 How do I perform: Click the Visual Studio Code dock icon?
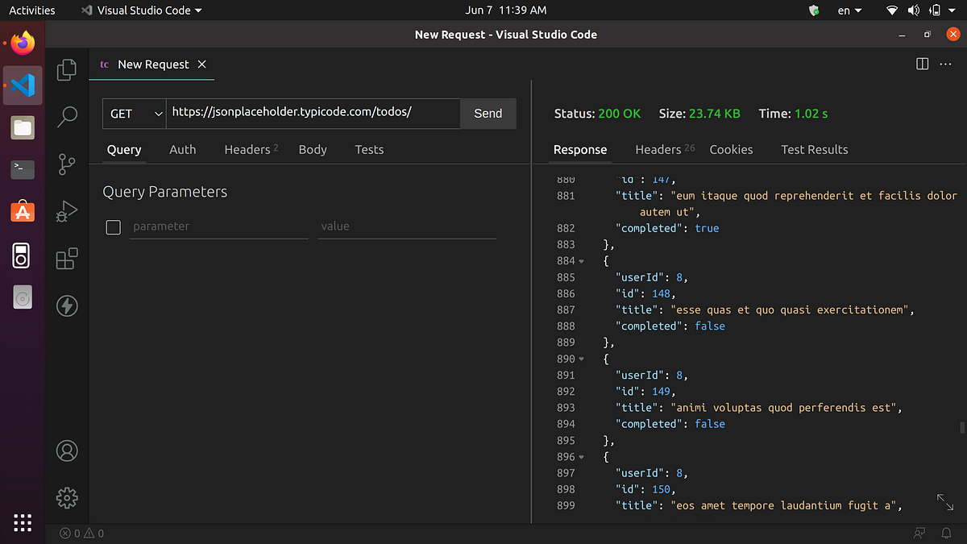(x=23, y=85)
